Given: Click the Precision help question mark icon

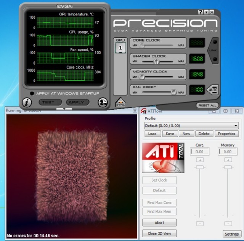Looking at the screenshot, I should (x=201, y=12).
